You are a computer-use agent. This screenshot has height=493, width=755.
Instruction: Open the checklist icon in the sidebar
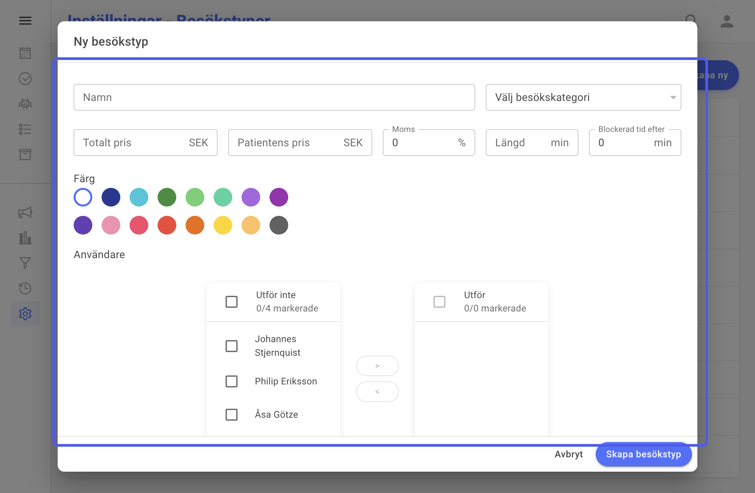25,129
